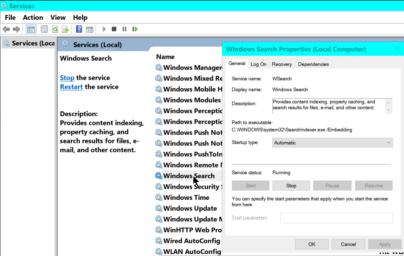Click the disabled Resume button
The width and height of the screenshot is (404, 256).
[x=374, y=186]
